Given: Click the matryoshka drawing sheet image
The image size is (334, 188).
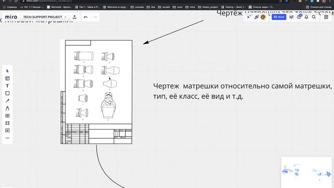Looking at the screenshot, I should point(96,92).
